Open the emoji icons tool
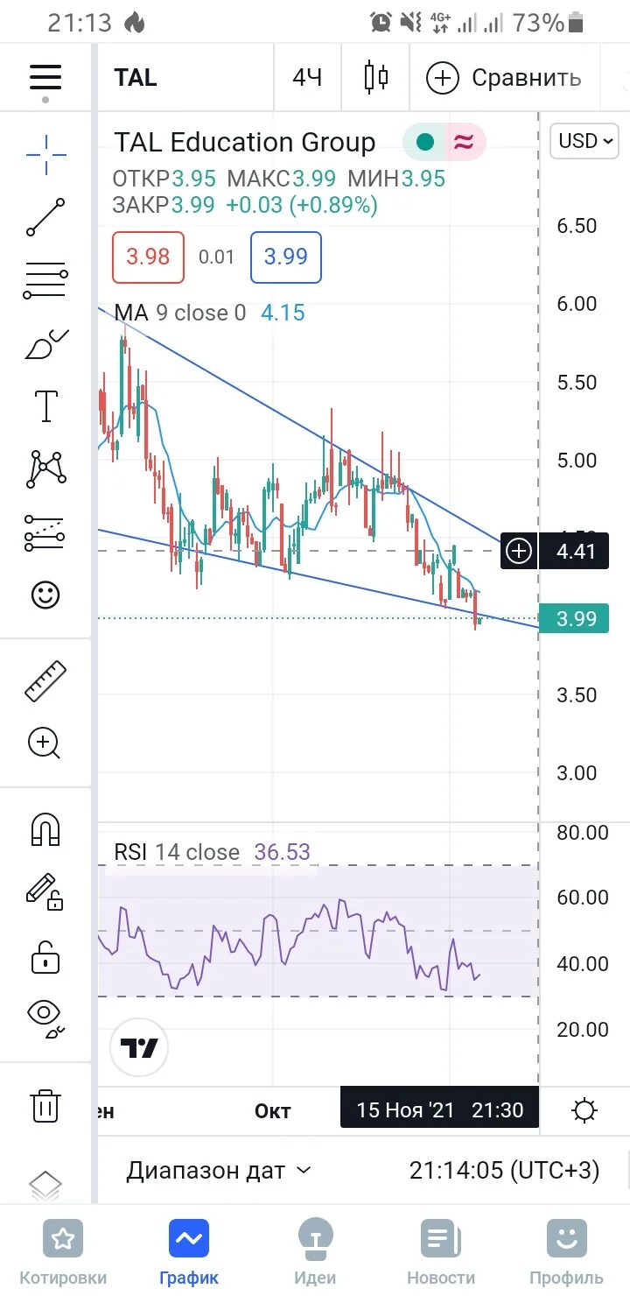This screenshot has height=1296, width=630. (x=45, y=595)
